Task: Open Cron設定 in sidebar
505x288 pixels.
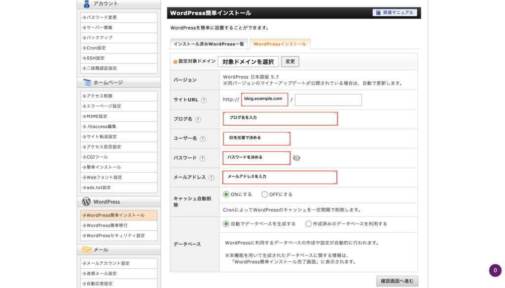Action: tap(119, 48)
